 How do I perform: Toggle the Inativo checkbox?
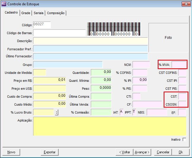point(184,139)
